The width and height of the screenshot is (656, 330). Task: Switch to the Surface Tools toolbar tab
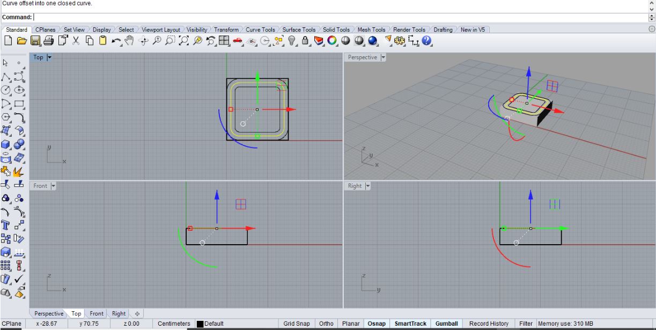point(299,30)
